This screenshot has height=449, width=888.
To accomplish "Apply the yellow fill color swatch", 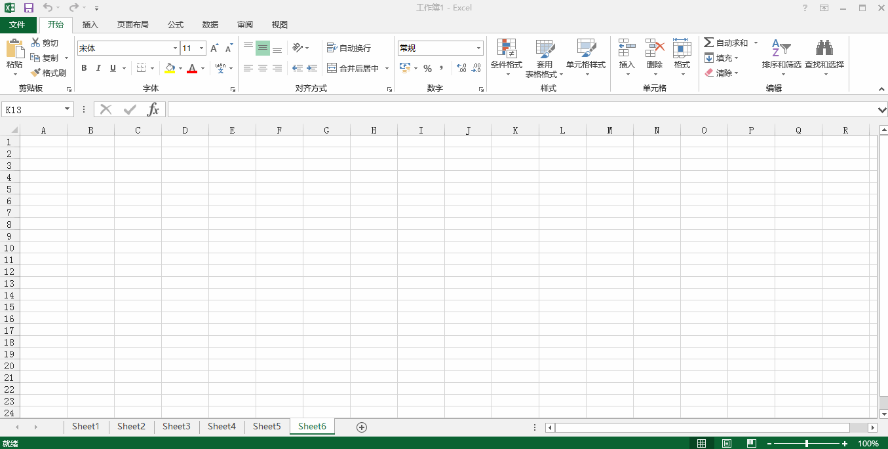I will click(x=170, y=68).
